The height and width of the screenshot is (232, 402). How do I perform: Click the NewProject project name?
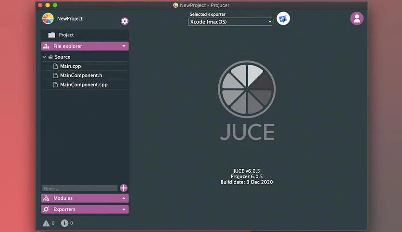70,19
